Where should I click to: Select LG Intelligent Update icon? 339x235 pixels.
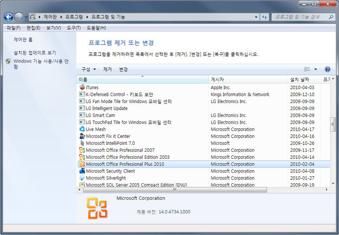coord(82,108)
